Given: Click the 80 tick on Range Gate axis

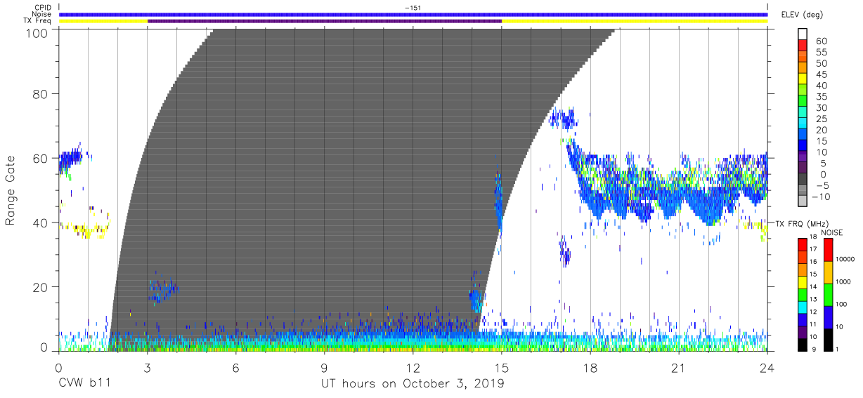Looking at the screenshot, I should pyautogui.click(x=42, y=94).
